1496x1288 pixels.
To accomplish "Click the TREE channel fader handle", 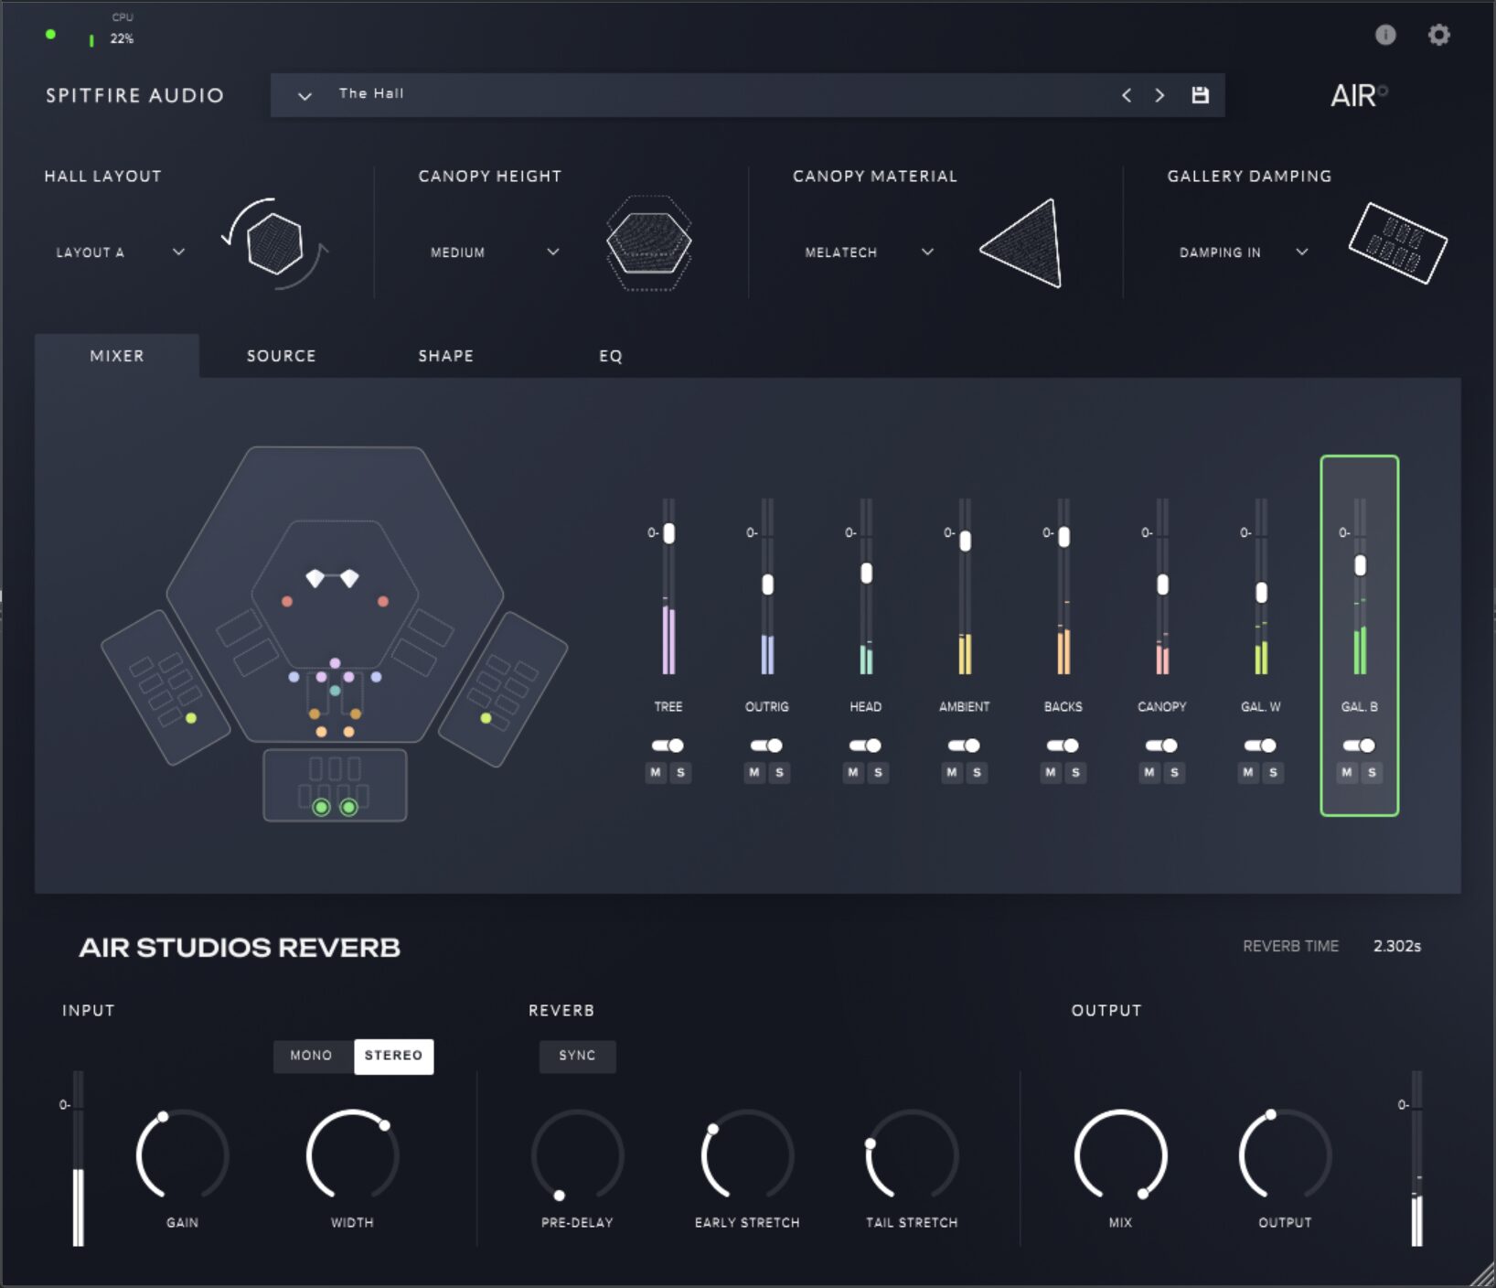I will coord(669,533).
